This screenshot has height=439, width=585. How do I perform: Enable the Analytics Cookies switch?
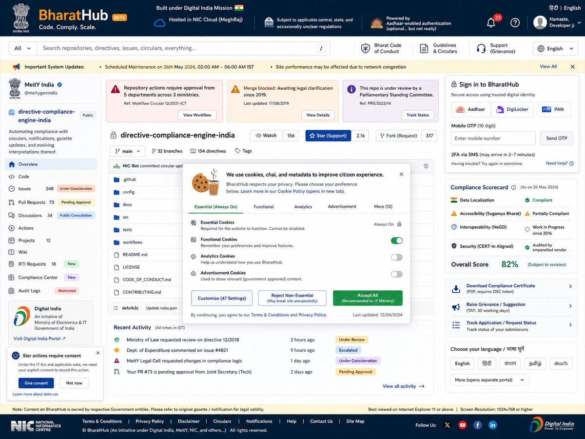pos(397,257)
